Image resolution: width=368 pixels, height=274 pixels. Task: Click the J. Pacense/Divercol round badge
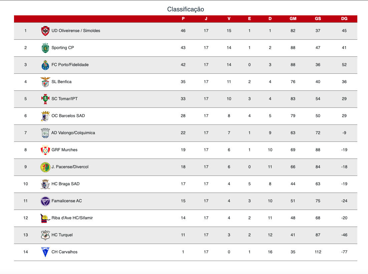point(45,167)
